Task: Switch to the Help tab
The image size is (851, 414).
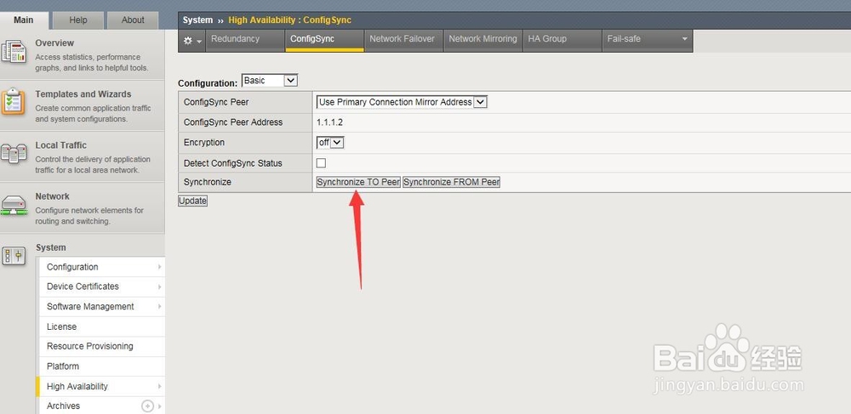Action: [78, 20]
